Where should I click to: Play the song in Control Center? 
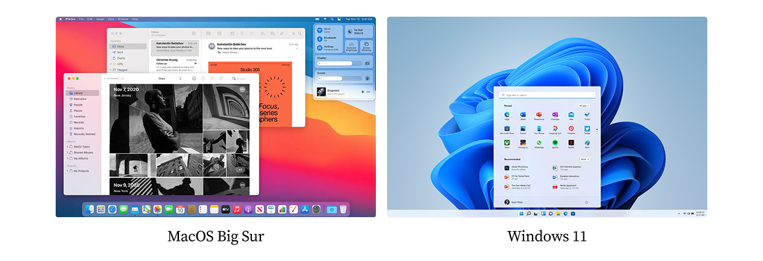[363, 92]
